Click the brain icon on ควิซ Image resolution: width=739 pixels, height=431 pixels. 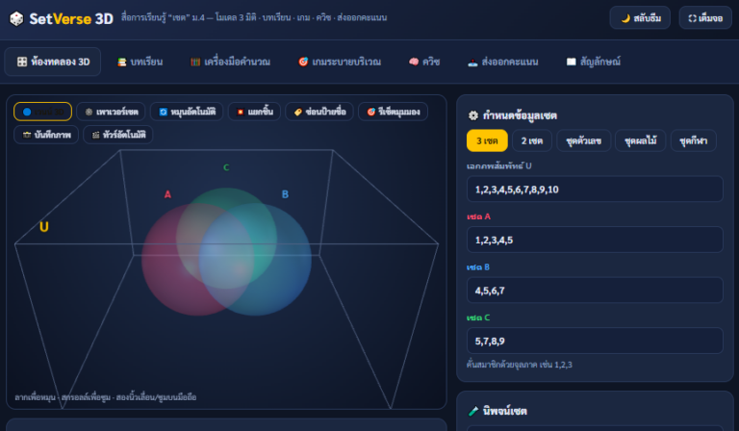[414, 62]
